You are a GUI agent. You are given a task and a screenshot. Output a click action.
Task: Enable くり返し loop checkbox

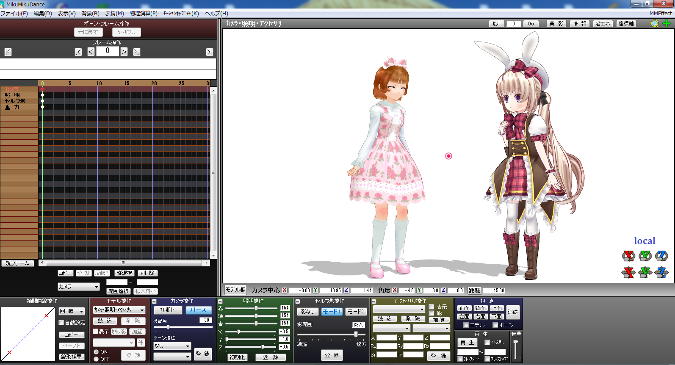click(487, 343)
